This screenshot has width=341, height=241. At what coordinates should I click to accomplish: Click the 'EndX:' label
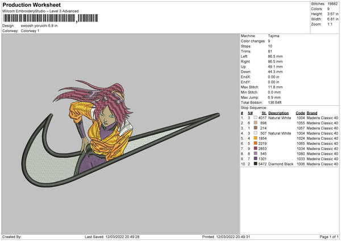[246, 77]
